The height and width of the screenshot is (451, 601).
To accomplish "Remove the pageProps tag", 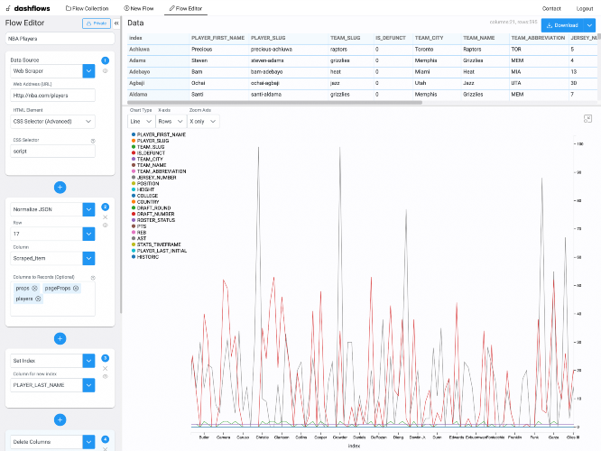I will (x=76, y=288).
